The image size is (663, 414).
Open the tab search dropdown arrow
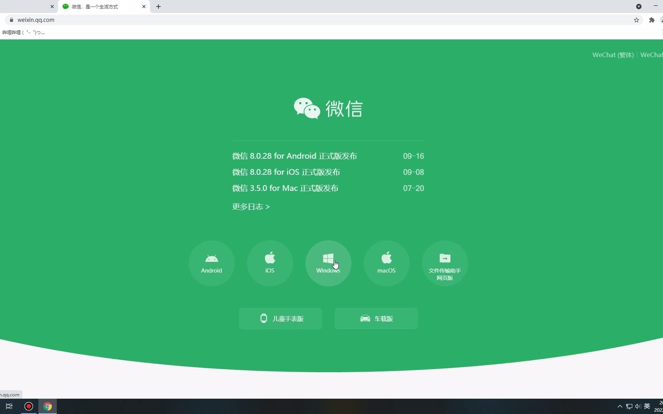(x=639, y=7)
